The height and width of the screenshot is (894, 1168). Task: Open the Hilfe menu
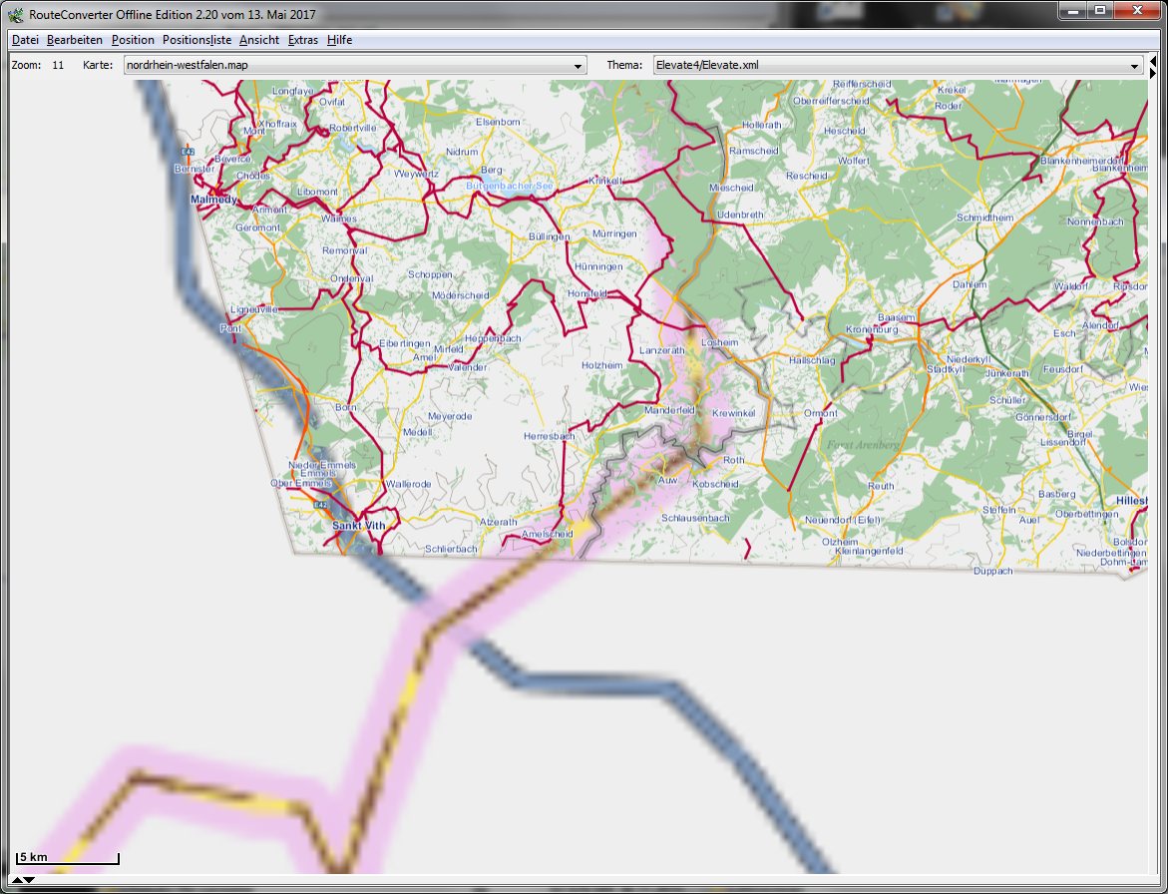coord(339,40)
